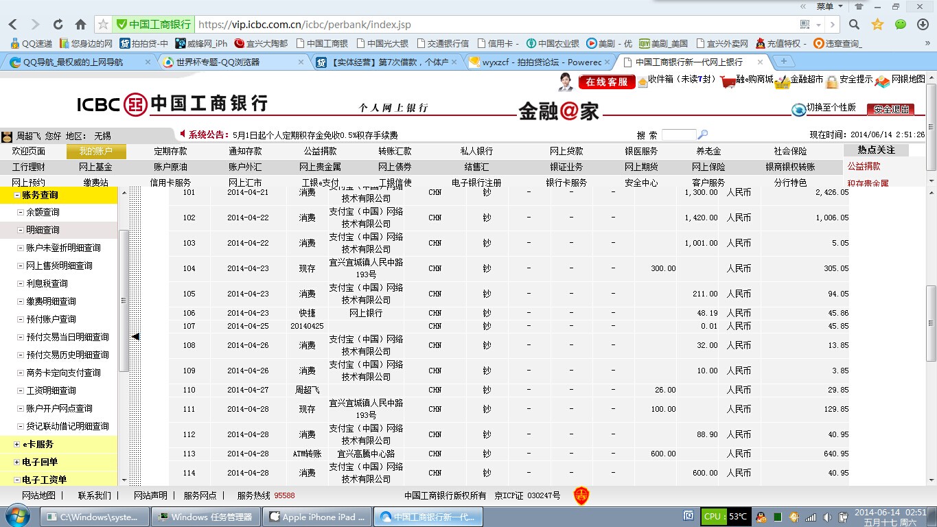Click the bookmark star in address bar
The height and width of the screenshot is (527, 937).
tap(103, 25)
